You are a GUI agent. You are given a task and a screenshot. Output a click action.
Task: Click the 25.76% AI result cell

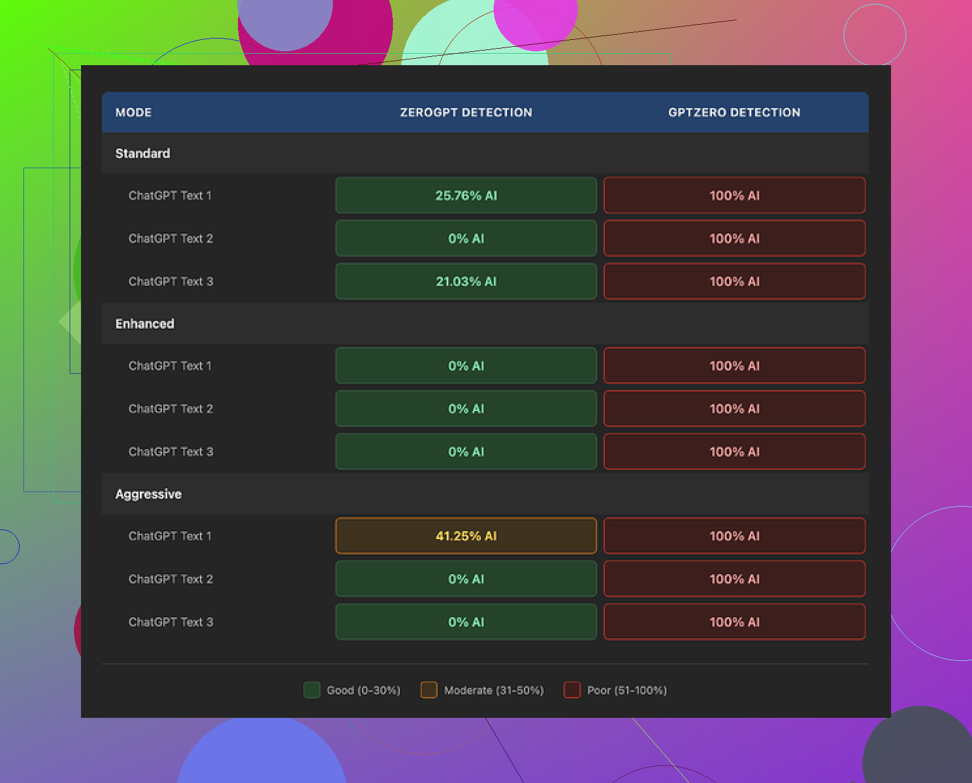466,195
